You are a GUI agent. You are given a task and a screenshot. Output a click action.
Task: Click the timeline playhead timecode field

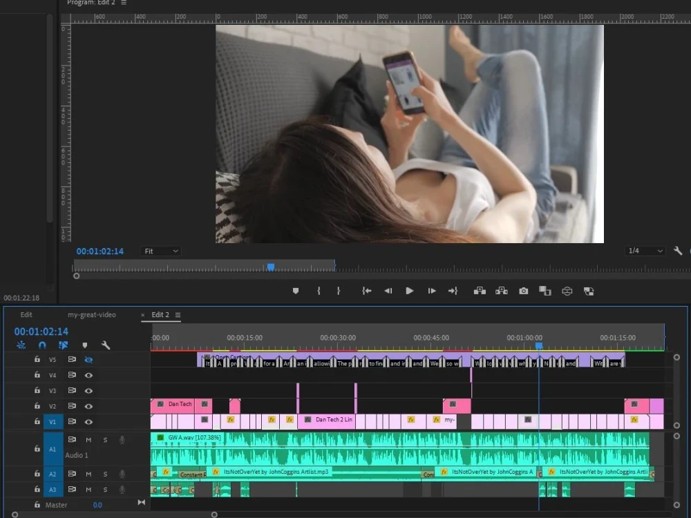41,332
